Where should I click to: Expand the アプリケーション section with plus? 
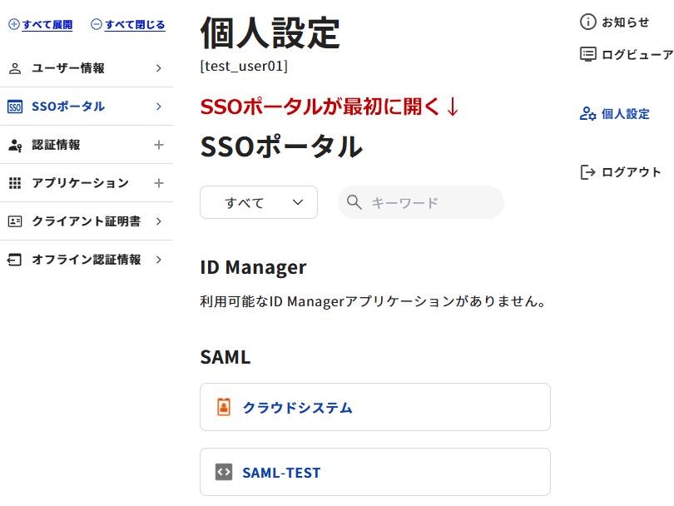click(159, 183)
